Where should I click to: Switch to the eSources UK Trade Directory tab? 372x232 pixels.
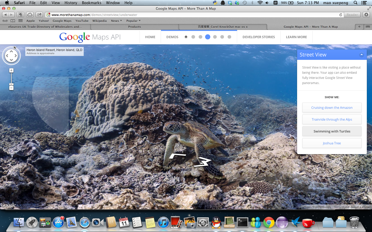point(45,27)
